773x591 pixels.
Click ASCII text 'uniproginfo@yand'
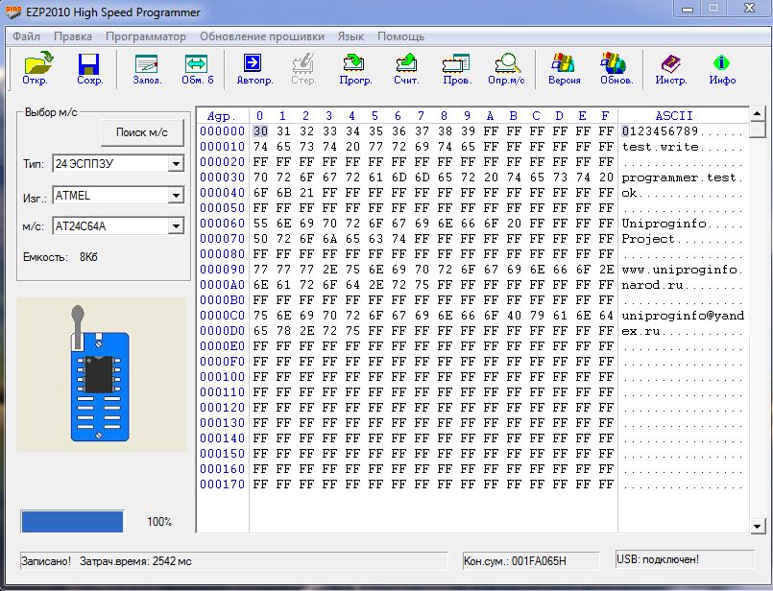coord(683,316)
